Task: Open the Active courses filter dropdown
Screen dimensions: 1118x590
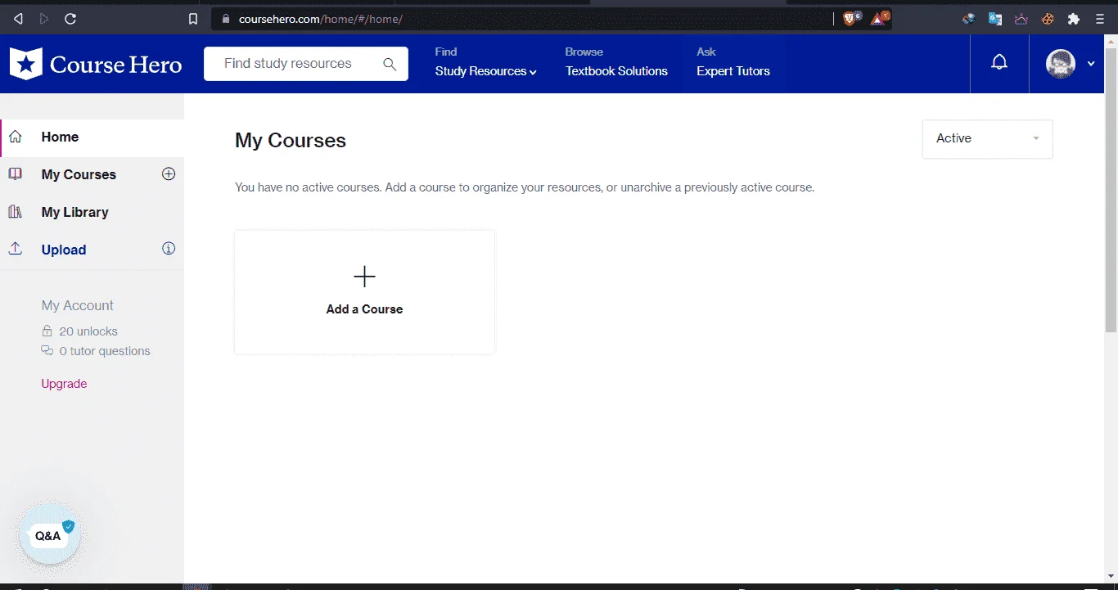Action: [987, 139]
